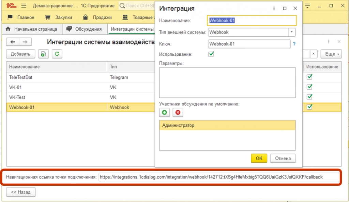Open the main window service menu icon

click(x=307, y=6)
